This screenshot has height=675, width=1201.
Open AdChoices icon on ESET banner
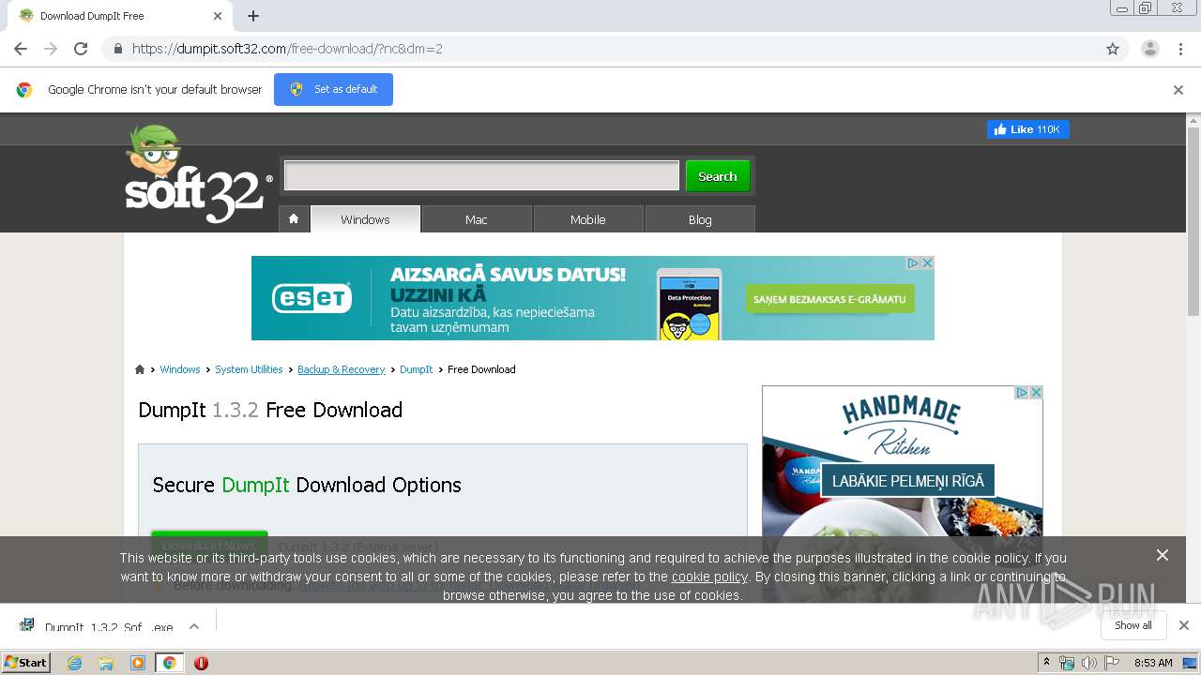[912, 263]
